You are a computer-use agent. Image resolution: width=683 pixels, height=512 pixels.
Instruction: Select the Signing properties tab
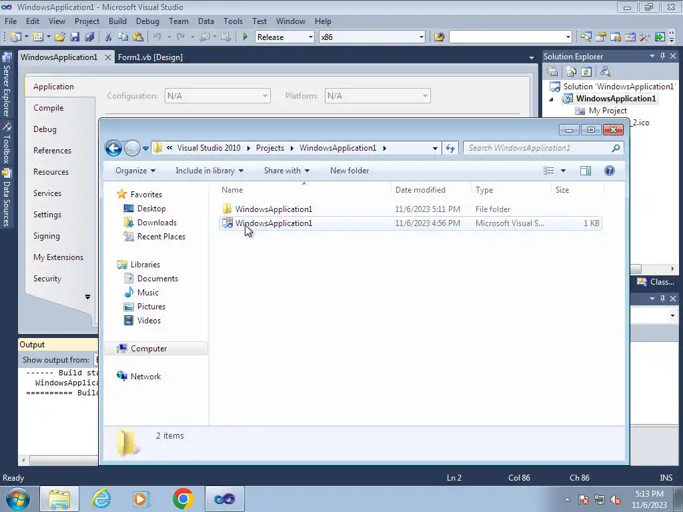tap(47, 236)
